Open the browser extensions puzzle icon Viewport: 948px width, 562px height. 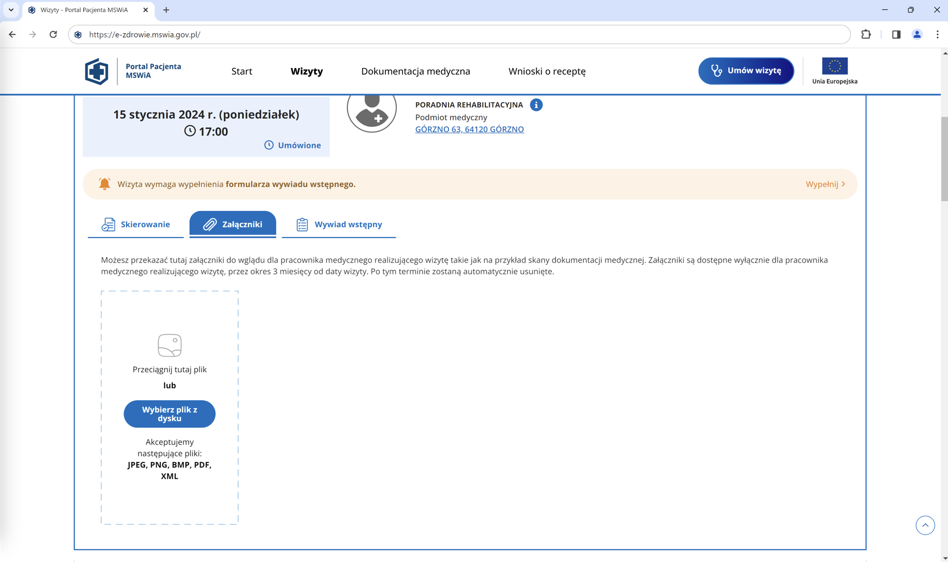pos(866,34)
